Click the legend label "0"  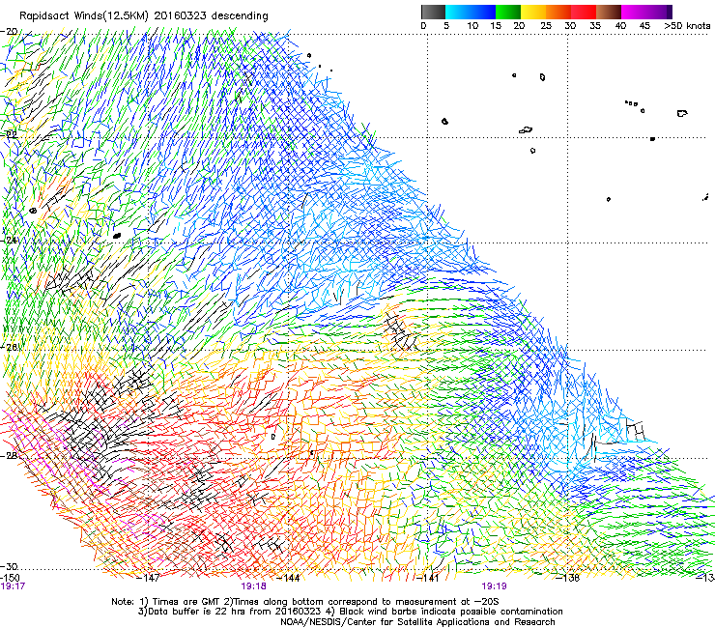(x=423, y=26)
